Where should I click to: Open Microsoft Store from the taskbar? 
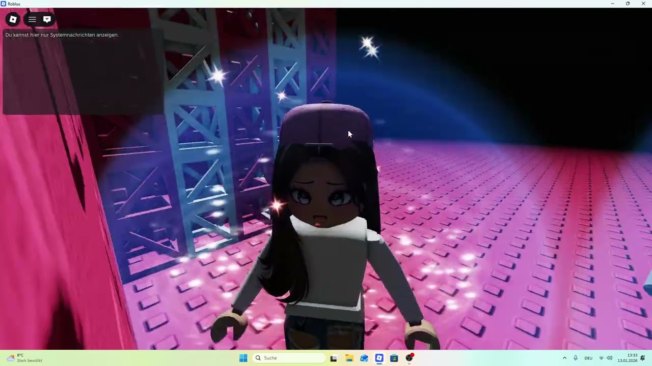point(394,358)
